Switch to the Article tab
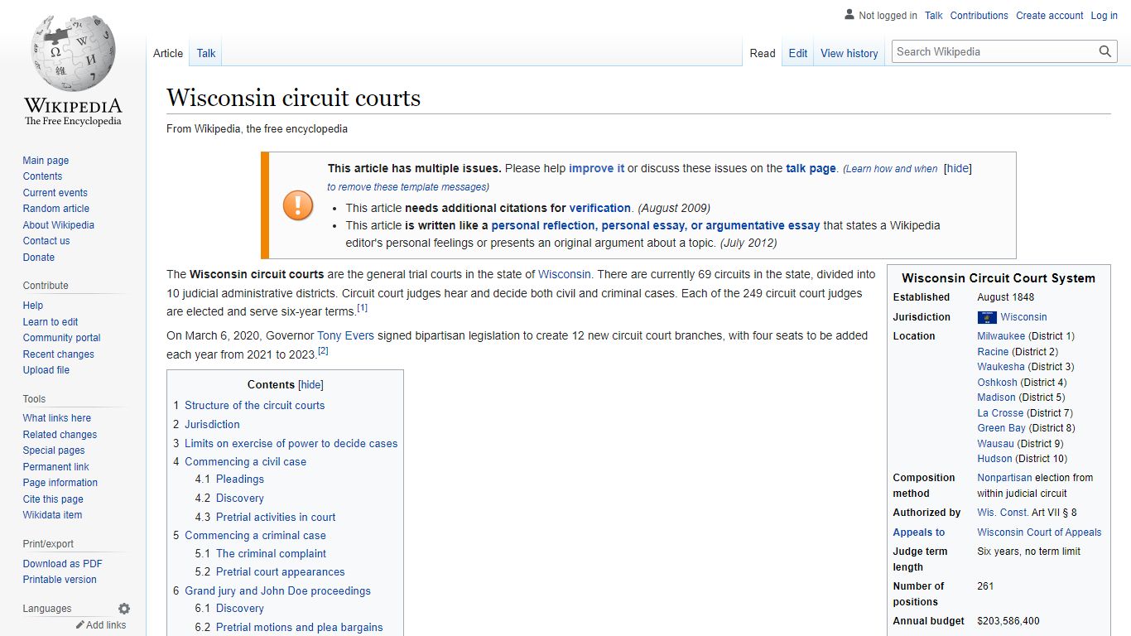 [x=168, y=53]
